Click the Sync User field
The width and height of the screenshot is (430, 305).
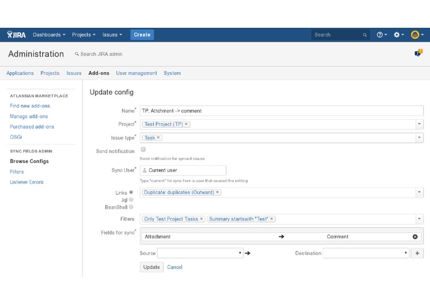183,170
